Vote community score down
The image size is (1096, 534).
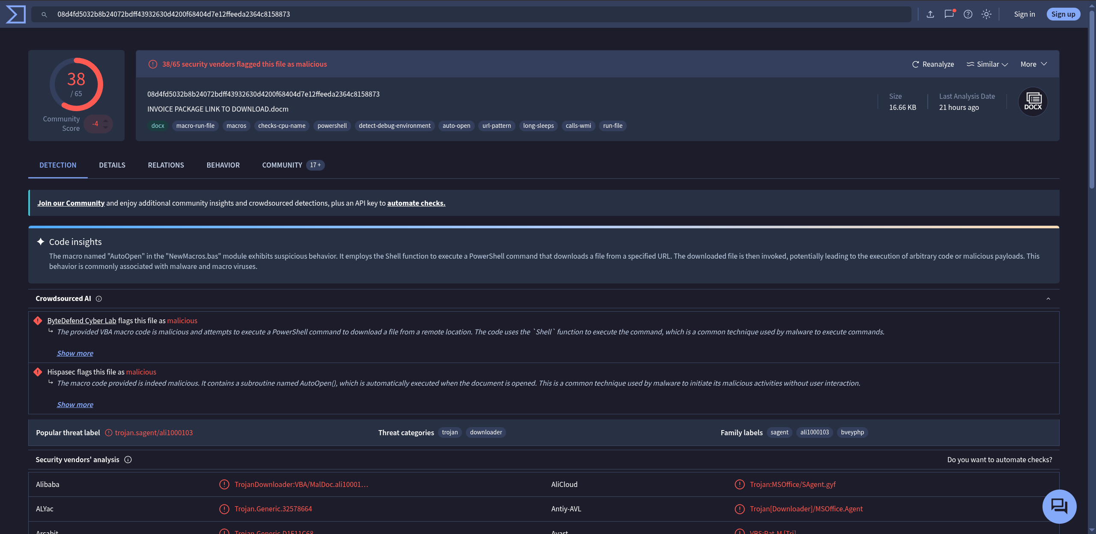click(x=106, y=127)
